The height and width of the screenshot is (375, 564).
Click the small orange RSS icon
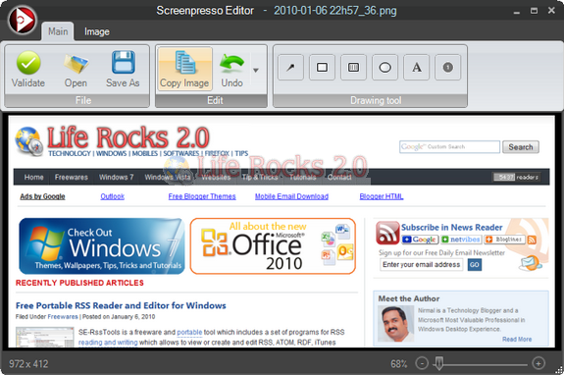click(x=532, y=240)
